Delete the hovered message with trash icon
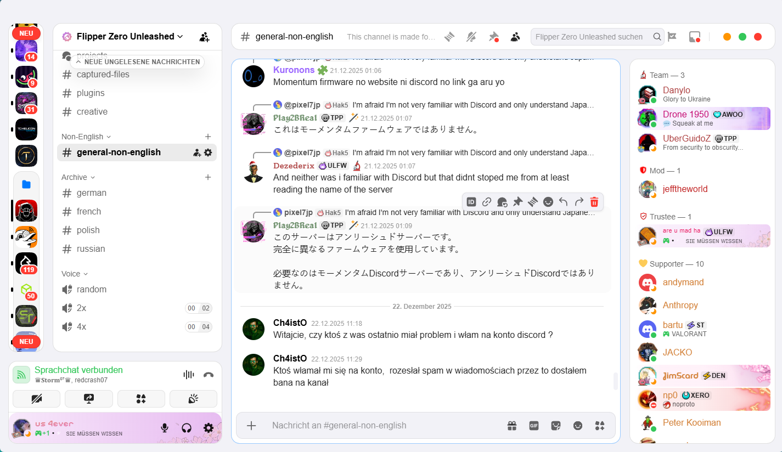Screen dimensions: 782x452 [594, 202]
